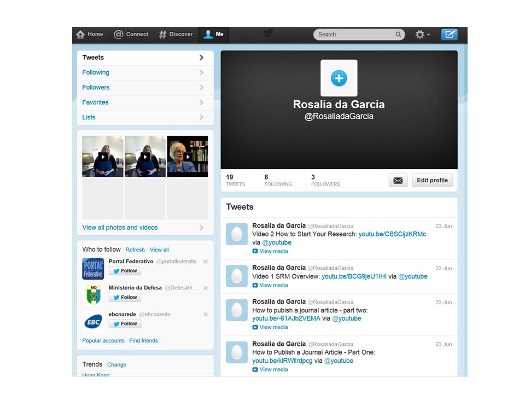This screenshot has height=394, width=525.
Task: Dismiss the Ministério da Defesa suggestion
Action: pos(206,288)
